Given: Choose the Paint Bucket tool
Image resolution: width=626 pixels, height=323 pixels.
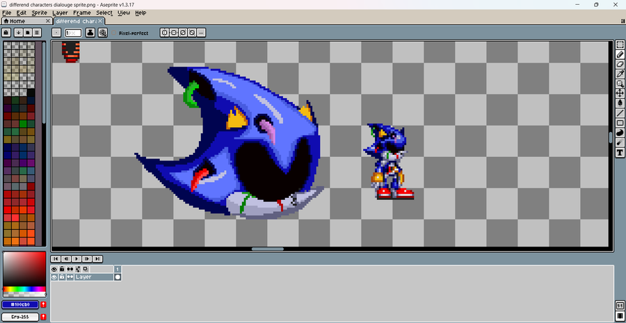Looking at the screenshot, I should pos(620,103).
